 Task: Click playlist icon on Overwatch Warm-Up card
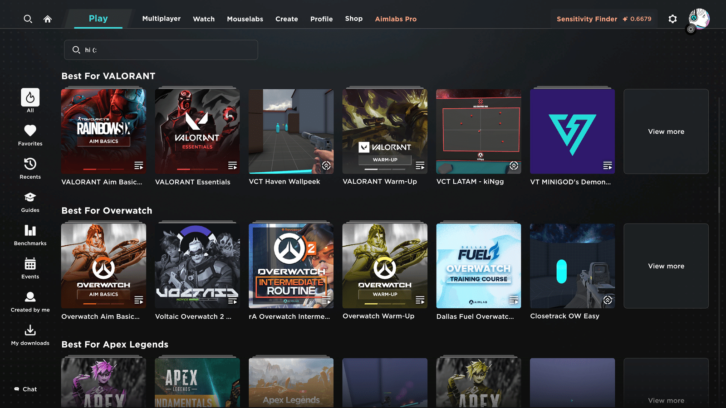[420, 300]
